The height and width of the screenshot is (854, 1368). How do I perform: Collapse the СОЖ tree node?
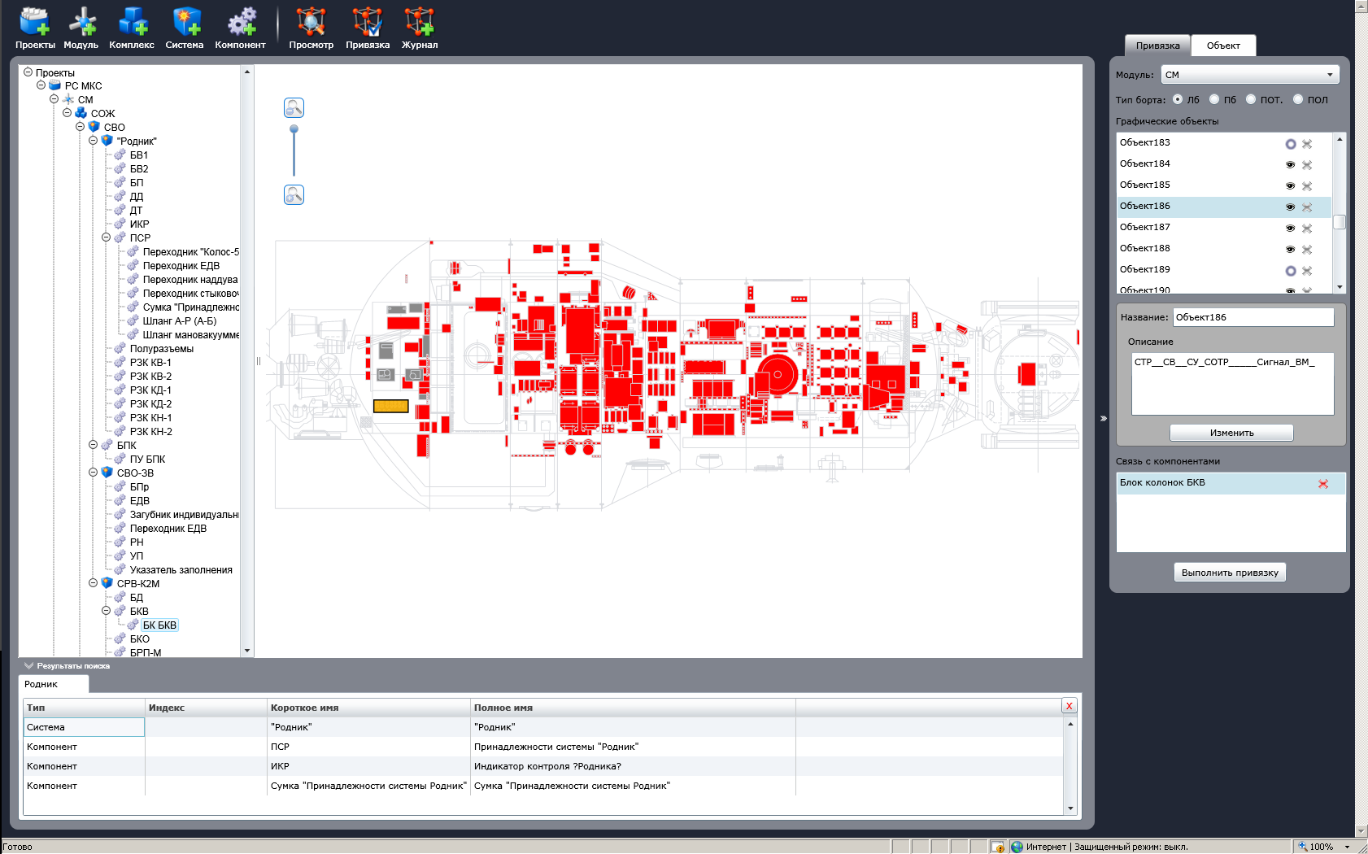[x=67, y=113]
